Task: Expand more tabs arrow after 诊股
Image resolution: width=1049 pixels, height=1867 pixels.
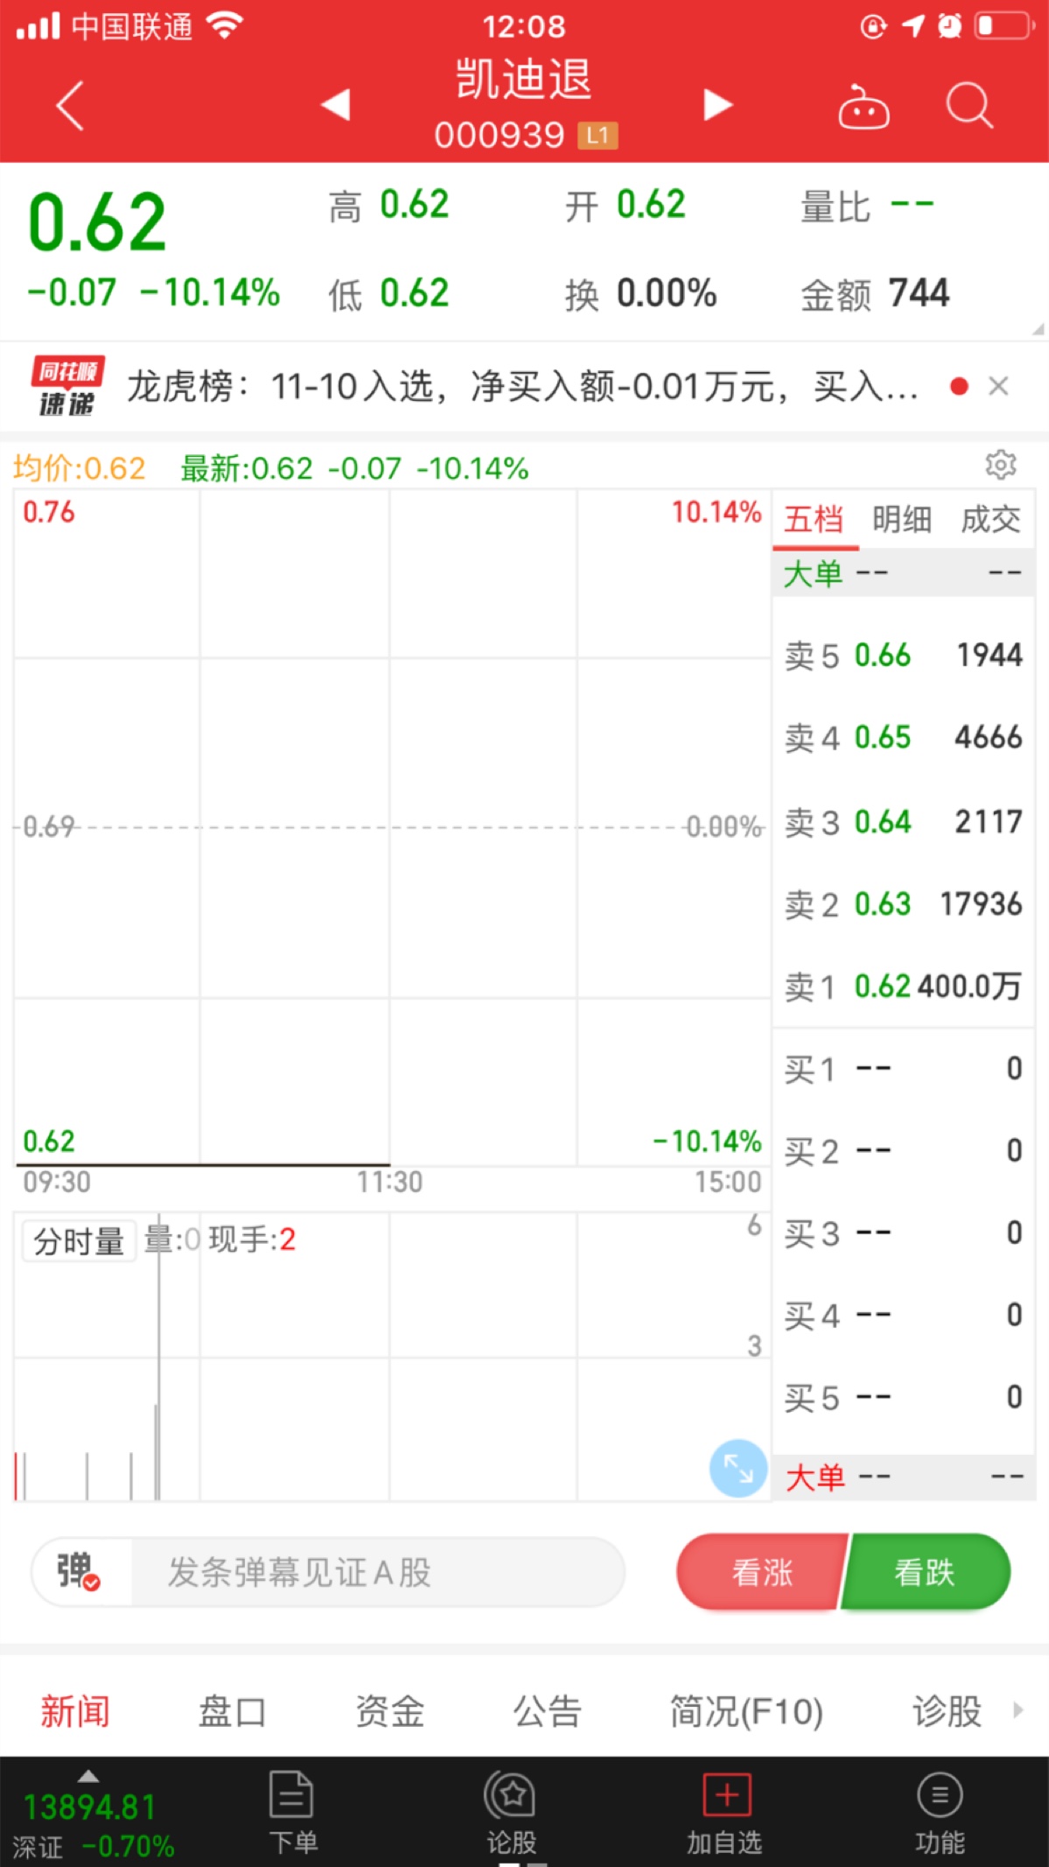Action: [1018, 1710]
